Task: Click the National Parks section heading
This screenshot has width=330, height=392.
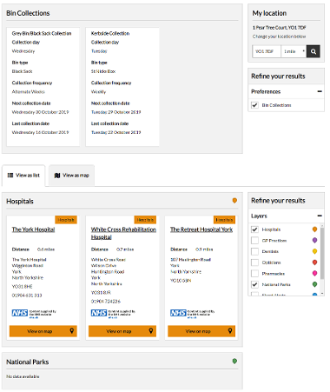Action: point(28,362)
